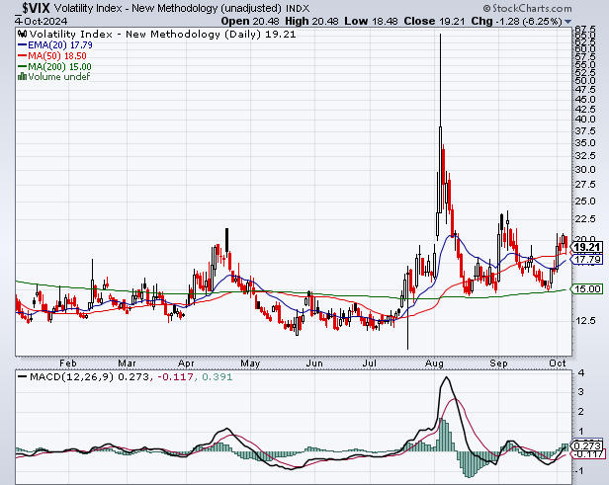Click the Apr month label on the time axis
609x485 pixels.
pyautogui.click(x=186, y=364)
